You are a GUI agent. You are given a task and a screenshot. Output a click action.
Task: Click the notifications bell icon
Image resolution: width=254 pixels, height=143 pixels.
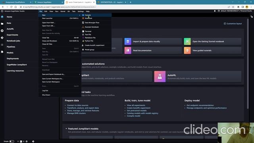[215, 11]
